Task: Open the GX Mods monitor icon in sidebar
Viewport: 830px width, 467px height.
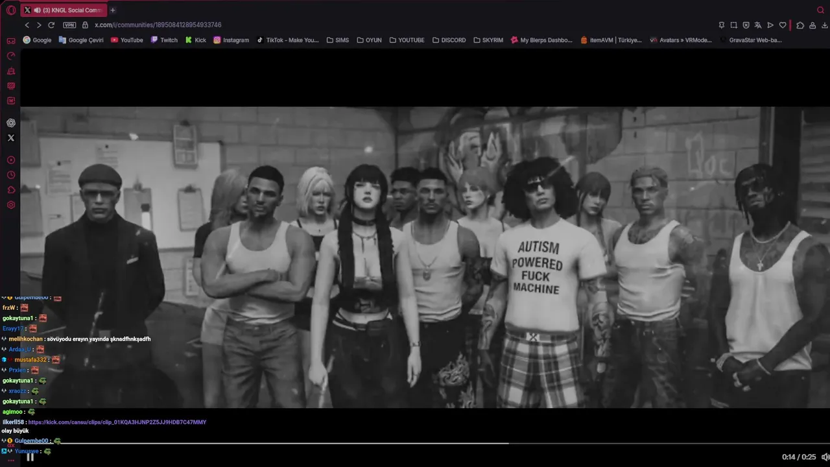Action: tap(11, 86)
